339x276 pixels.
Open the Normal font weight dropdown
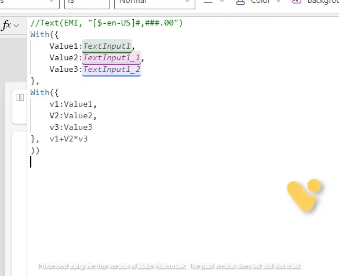pos(155,3)
